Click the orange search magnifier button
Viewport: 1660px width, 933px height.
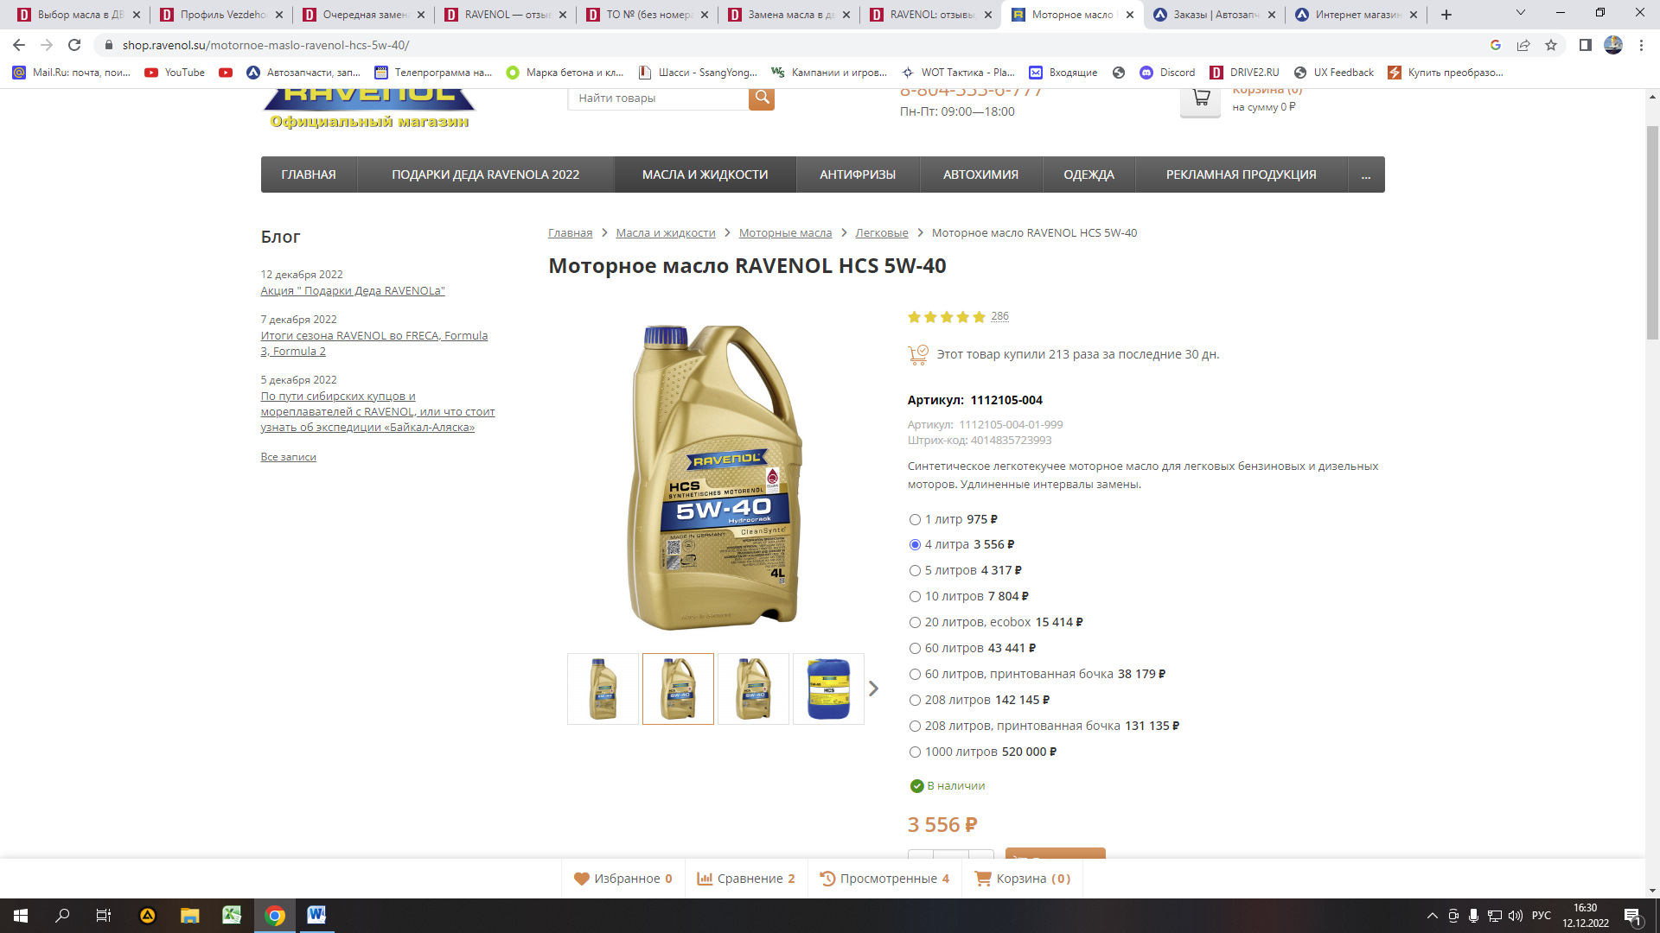[762, 98]
